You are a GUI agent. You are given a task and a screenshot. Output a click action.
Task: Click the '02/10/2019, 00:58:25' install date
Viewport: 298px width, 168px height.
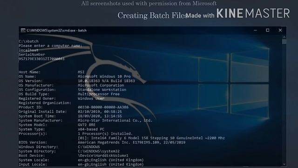[100, 112]
